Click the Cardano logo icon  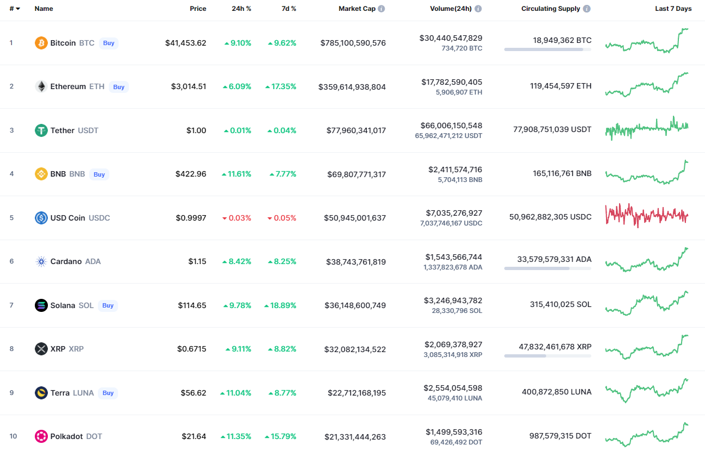click(x=41, y=261)
